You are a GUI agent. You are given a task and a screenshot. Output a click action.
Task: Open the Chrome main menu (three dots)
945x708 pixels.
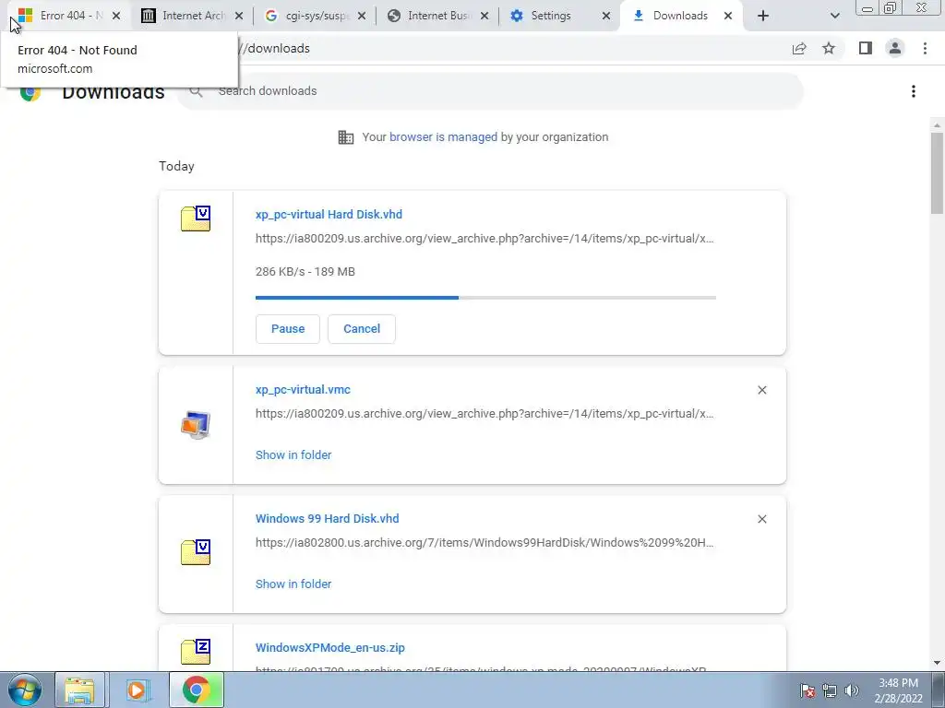[x=925, y=48]
